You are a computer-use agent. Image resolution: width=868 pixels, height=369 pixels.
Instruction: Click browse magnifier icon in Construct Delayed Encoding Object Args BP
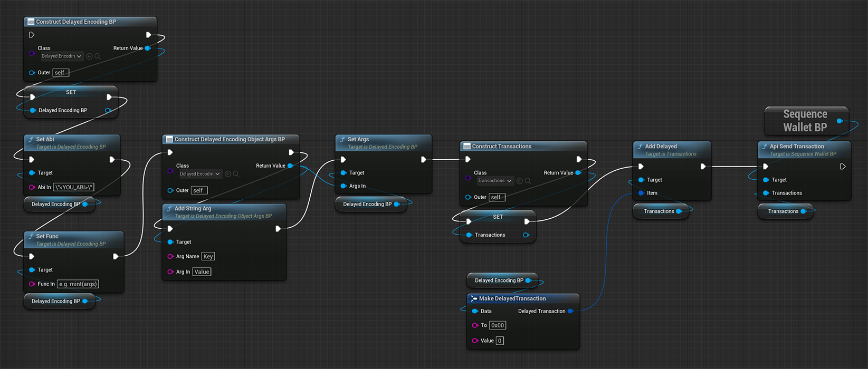click(x=236, y=174)
